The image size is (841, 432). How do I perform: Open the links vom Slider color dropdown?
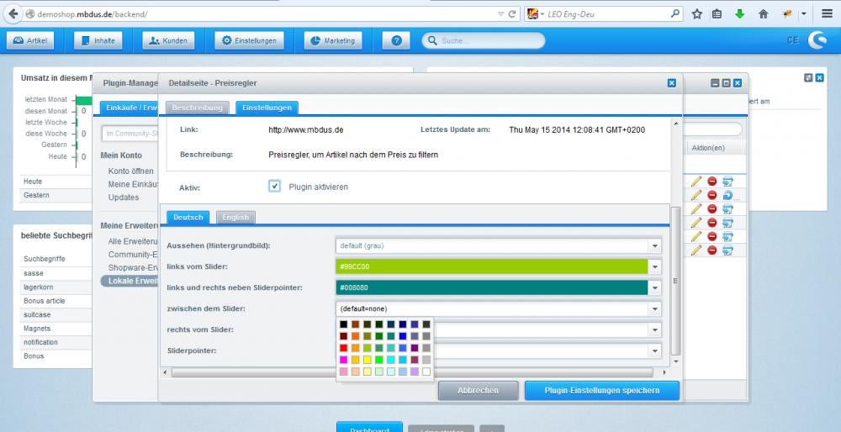[654, 267]
